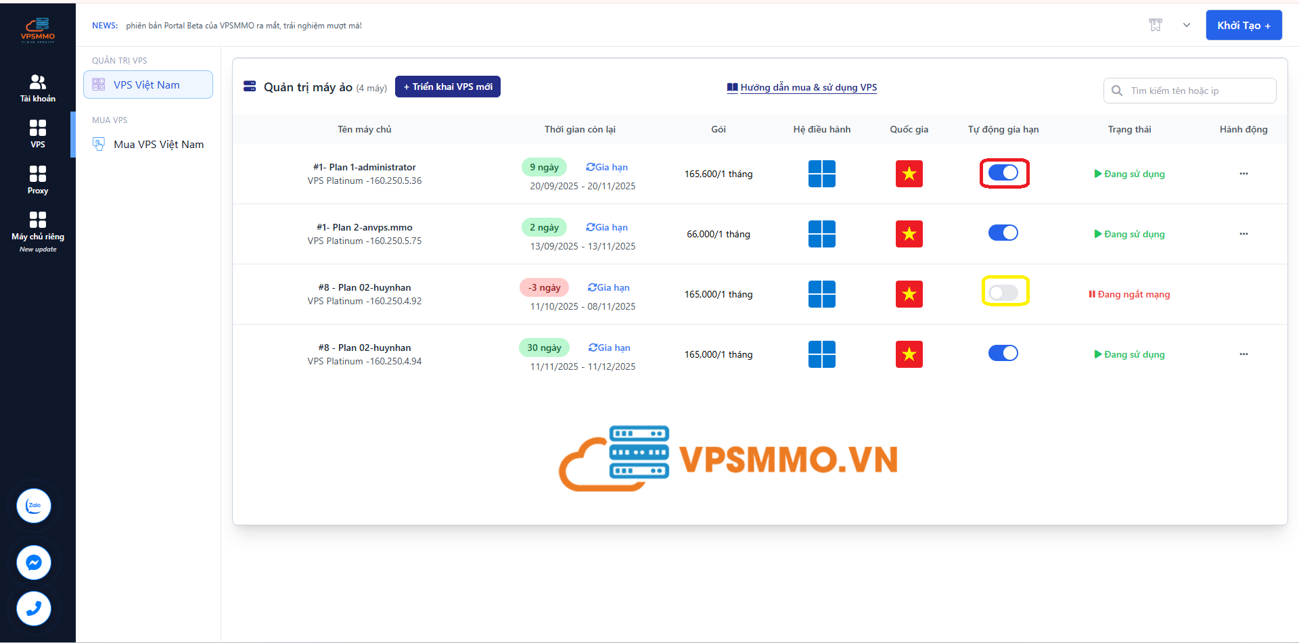1299x643 pixels.
Task: Expand the top bar chevron dropdown
Action: [1187, 25]
